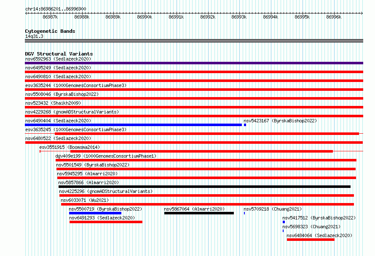Select the long blue nsv6490404 bar
The image size is (375, 256).
(133, 125)
